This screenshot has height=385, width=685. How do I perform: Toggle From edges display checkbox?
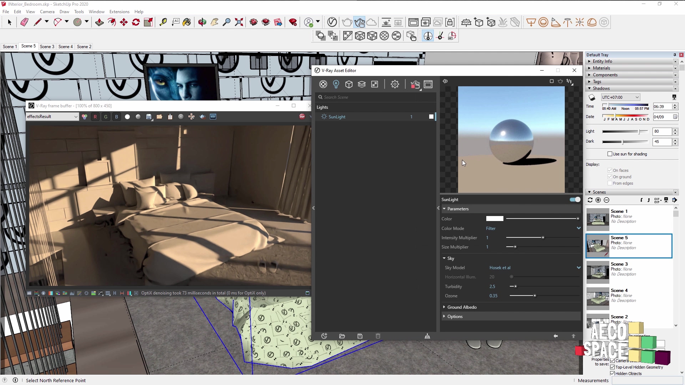610,183
